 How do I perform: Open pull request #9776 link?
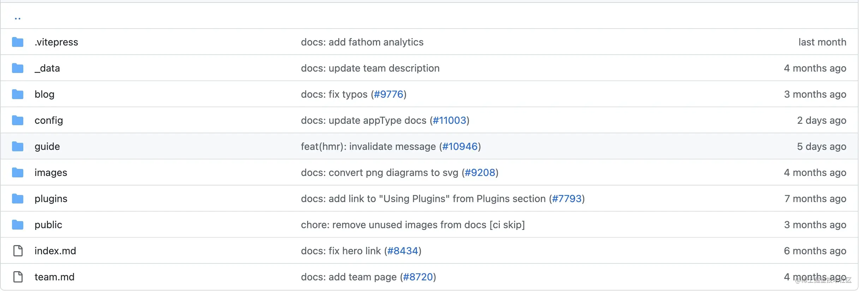[388, 95]
